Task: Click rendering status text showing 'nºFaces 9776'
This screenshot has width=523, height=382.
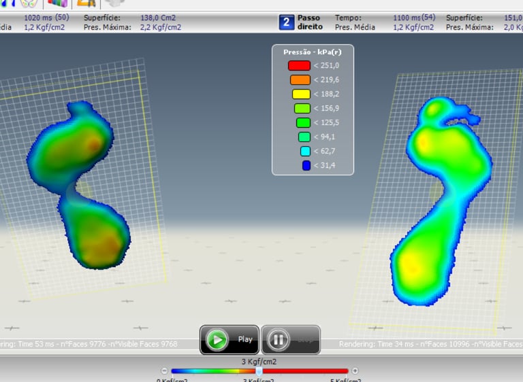Action: pos(89,344)
